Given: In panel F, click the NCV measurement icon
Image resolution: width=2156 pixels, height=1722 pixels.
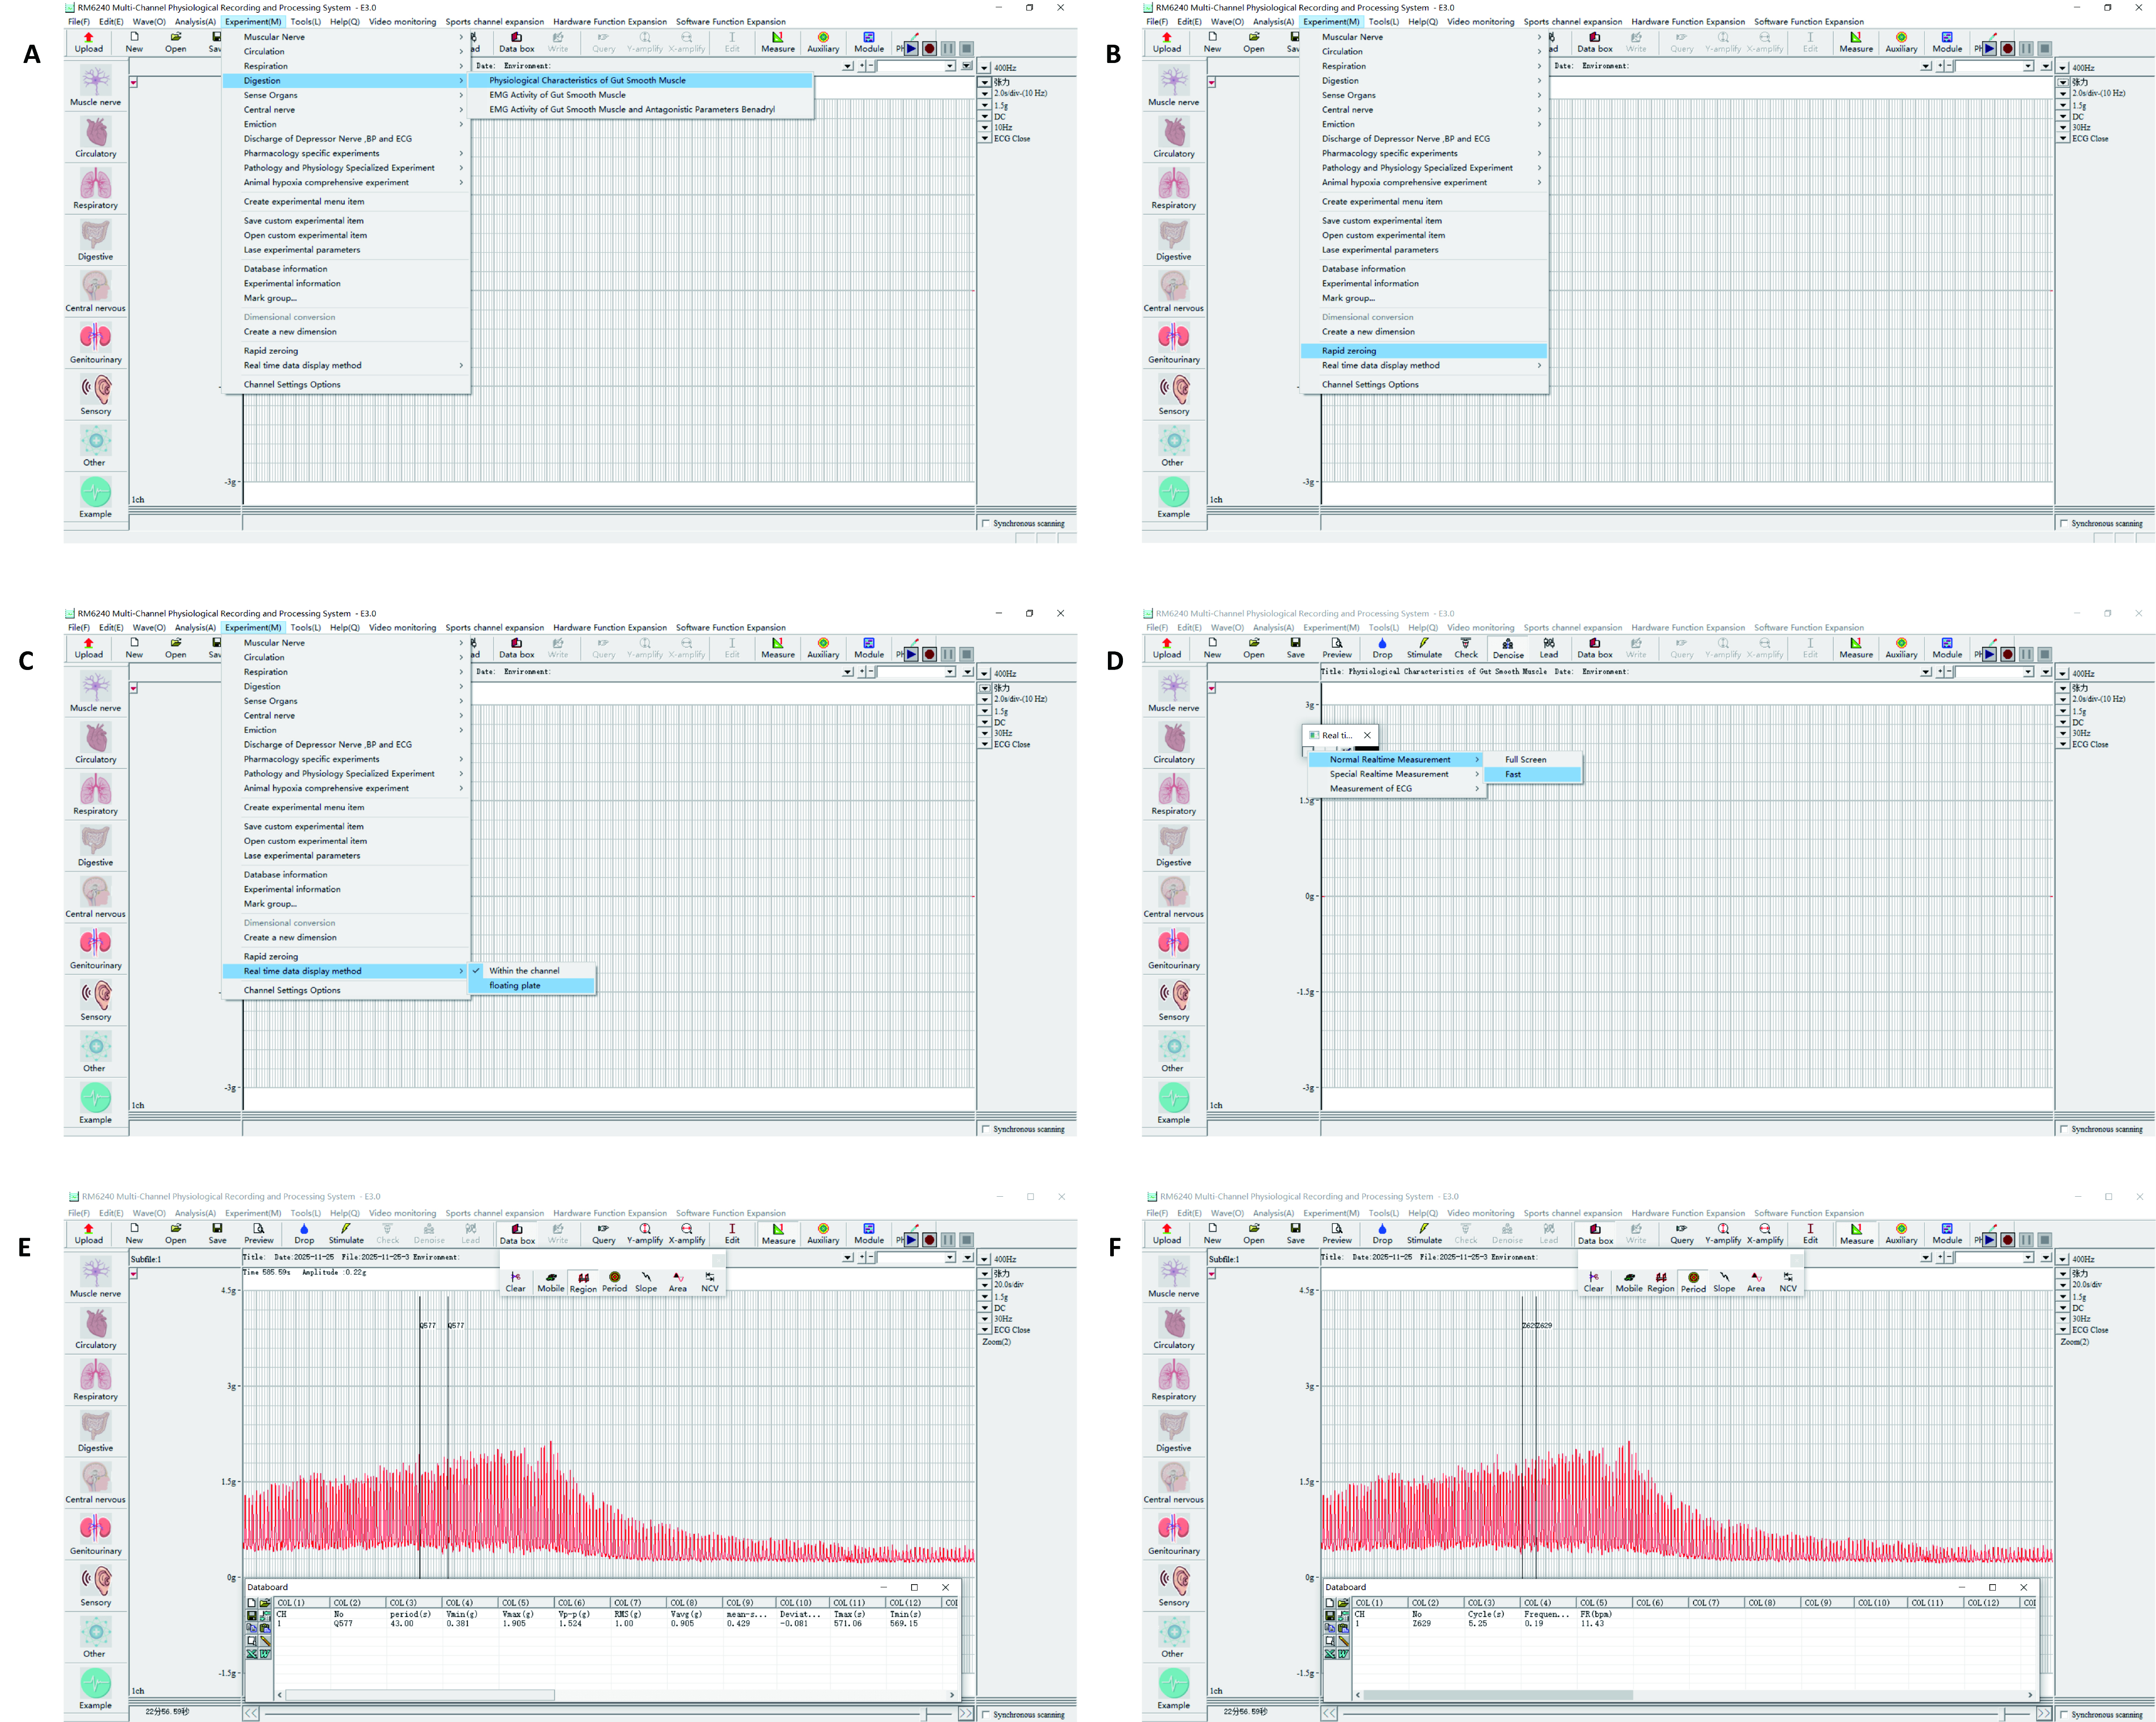Looking at the screenshot, I should pyautogui.click(x=1788, y=1282).
